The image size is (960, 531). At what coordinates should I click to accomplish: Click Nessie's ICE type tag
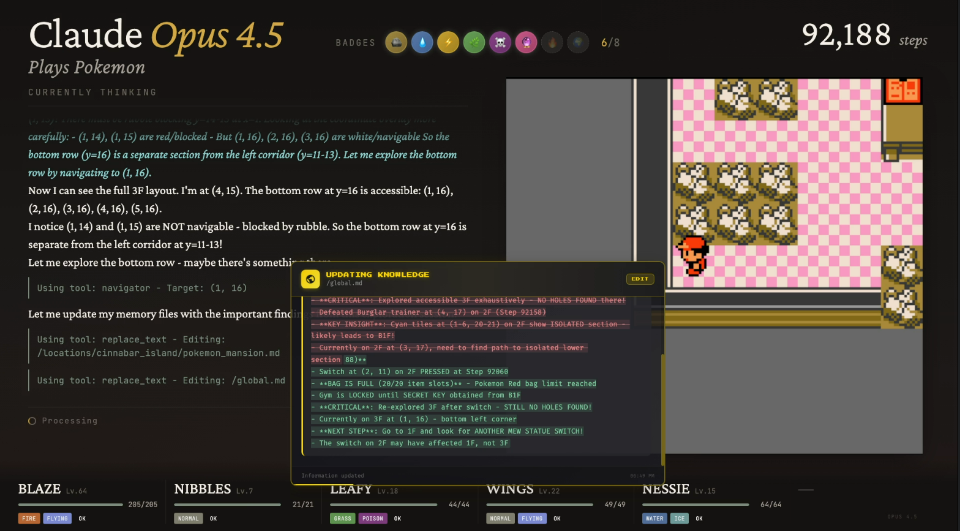tap(680, 518)
